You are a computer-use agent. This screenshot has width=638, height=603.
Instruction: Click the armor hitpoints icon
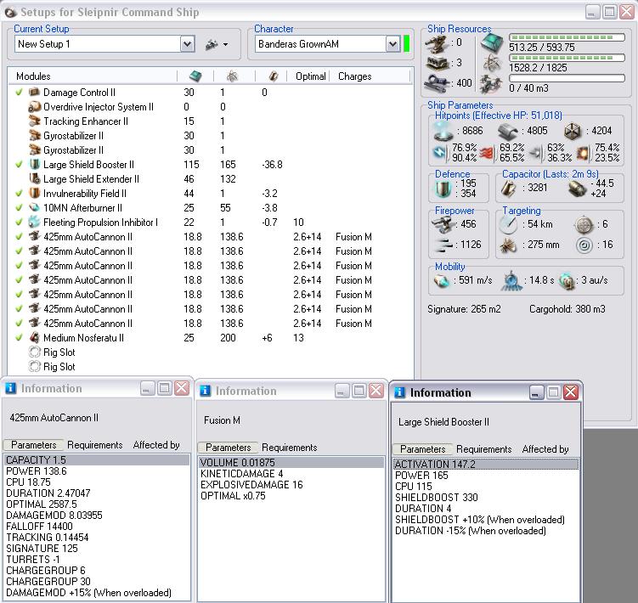point(509,131)
